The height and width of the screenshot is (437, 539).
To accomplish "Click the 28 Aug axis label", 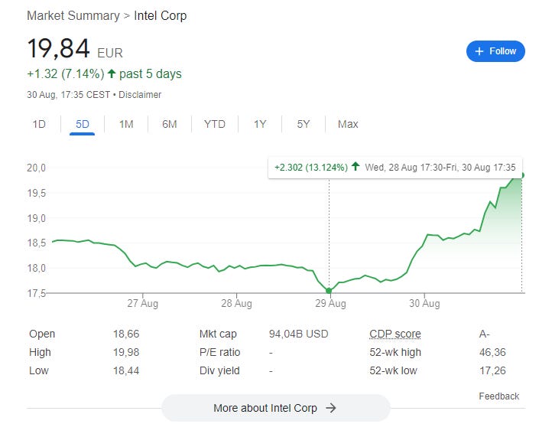I will 236,304.
